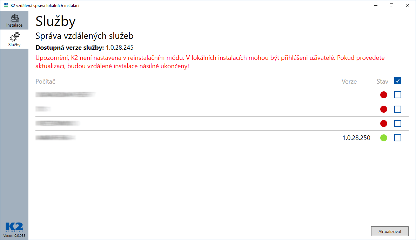Open the Instalace section
Viewport: 416px width, 240px height.
coord(14,20)
